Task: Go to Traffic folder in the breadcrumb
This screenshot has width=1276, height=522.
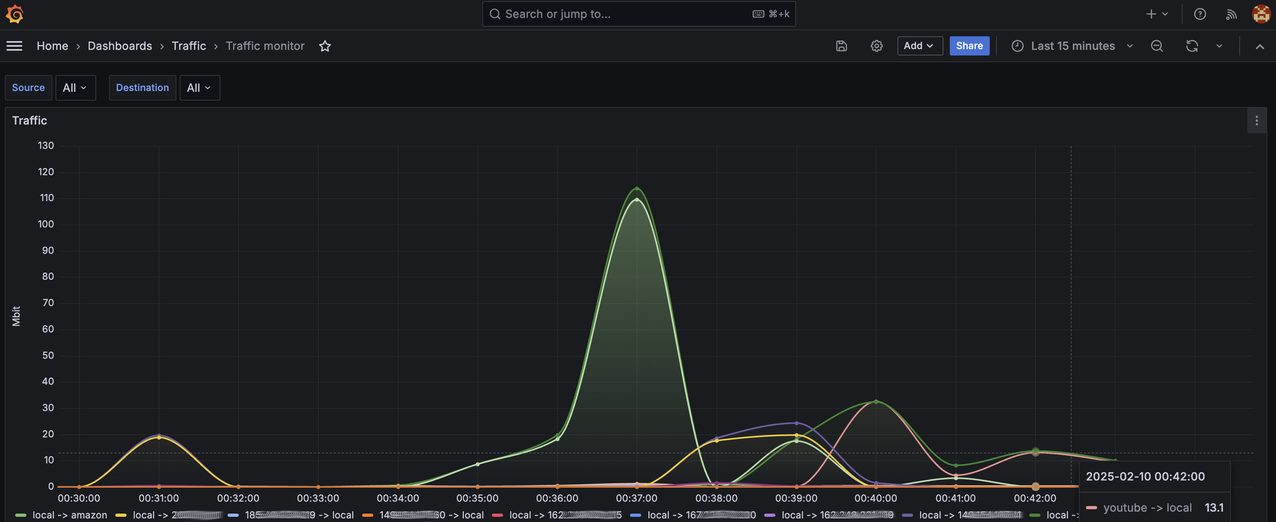Action: [189, 46]
